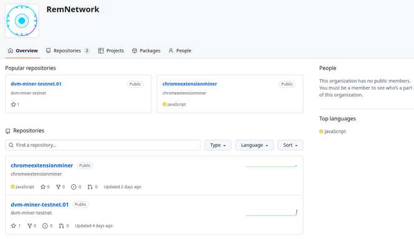This screenshot has width=414, height=239.
Task: Open chromeextensionminer in the repositories list
Action: [x=42, y=166]
